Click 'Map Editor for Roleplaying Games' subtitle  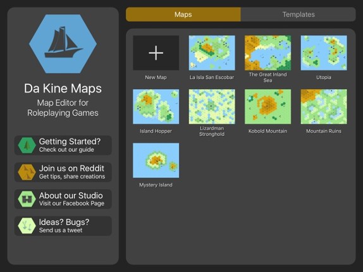click(x=63, y=108)
